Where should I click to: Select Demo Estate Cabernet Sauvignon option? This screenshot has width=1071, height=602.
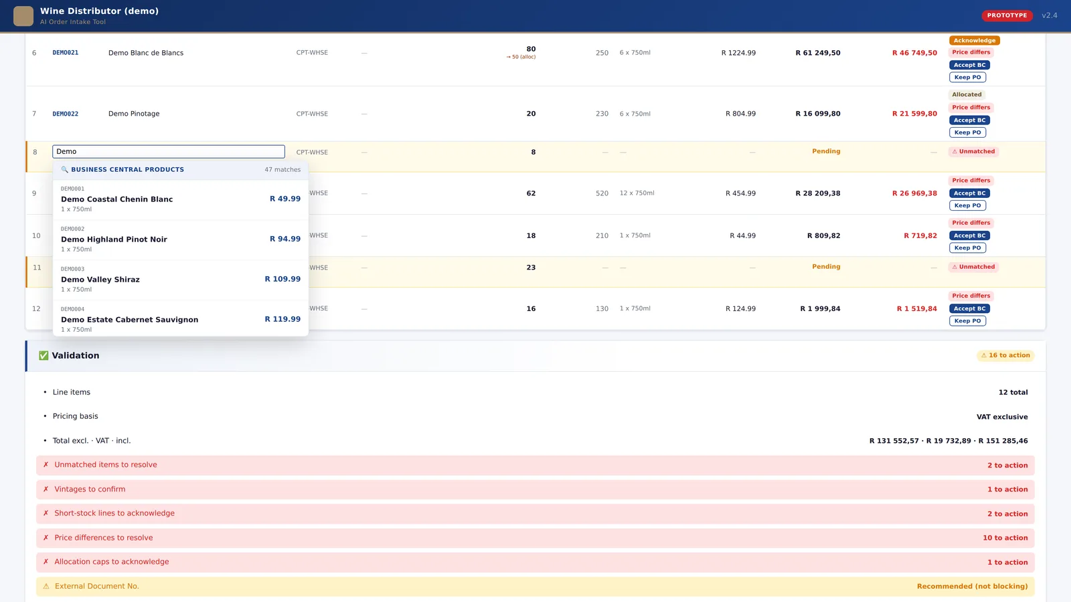(x=181, y=319)
